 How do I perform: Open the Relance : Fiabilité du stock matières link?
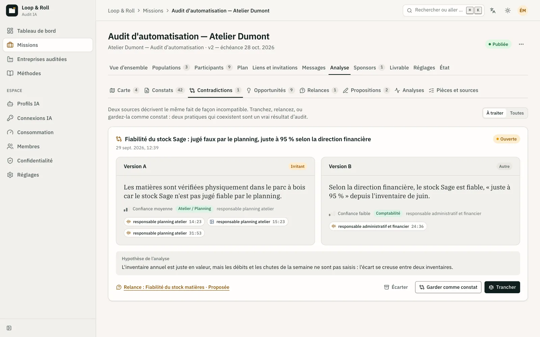point(173,287)
